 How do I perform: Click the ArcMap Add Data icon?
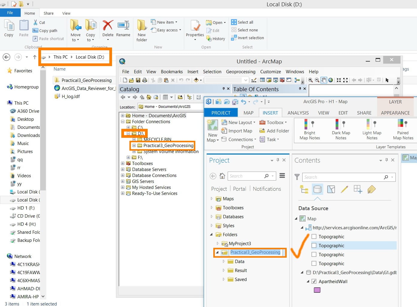point(196,80)
